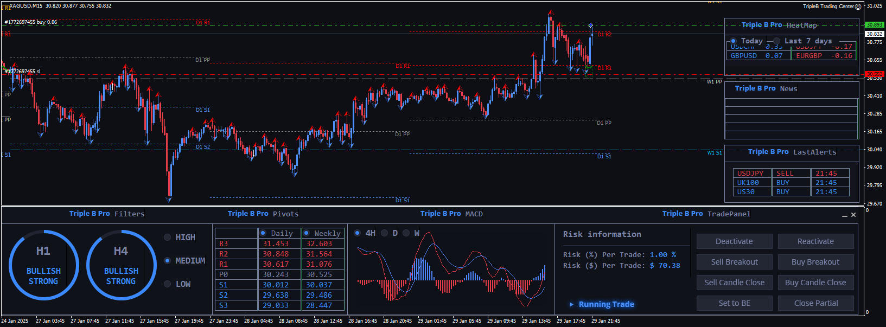
Task: Close the Triple B Pro TradePanel
Action: (x=853, y=215)
